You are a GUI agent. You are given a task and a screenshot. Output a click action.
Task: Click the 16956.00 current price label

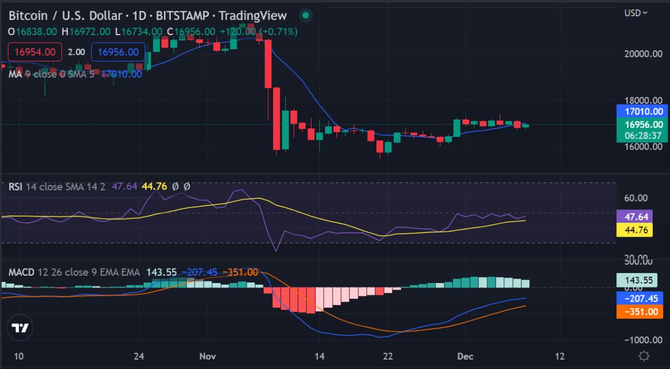642,125
